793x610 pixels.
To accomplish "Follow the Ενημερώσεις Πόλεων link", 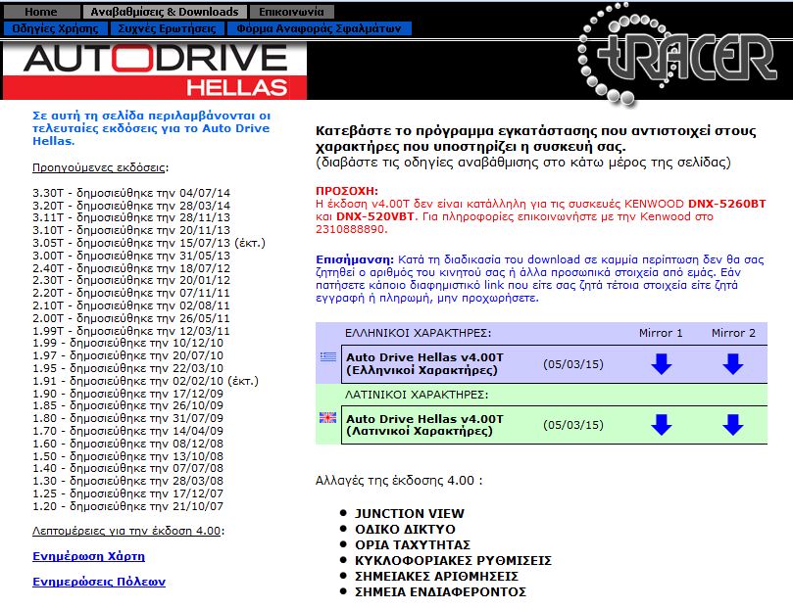I will (99, 582).
